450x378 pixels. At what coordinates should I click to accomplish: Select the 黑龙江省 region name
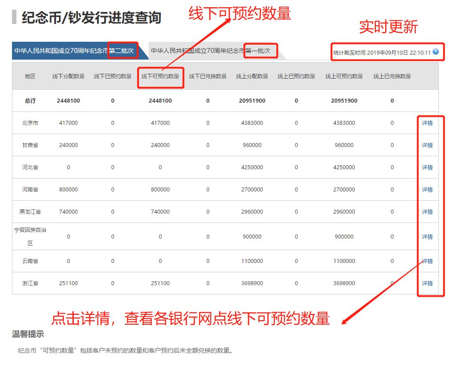click(30, 212)
